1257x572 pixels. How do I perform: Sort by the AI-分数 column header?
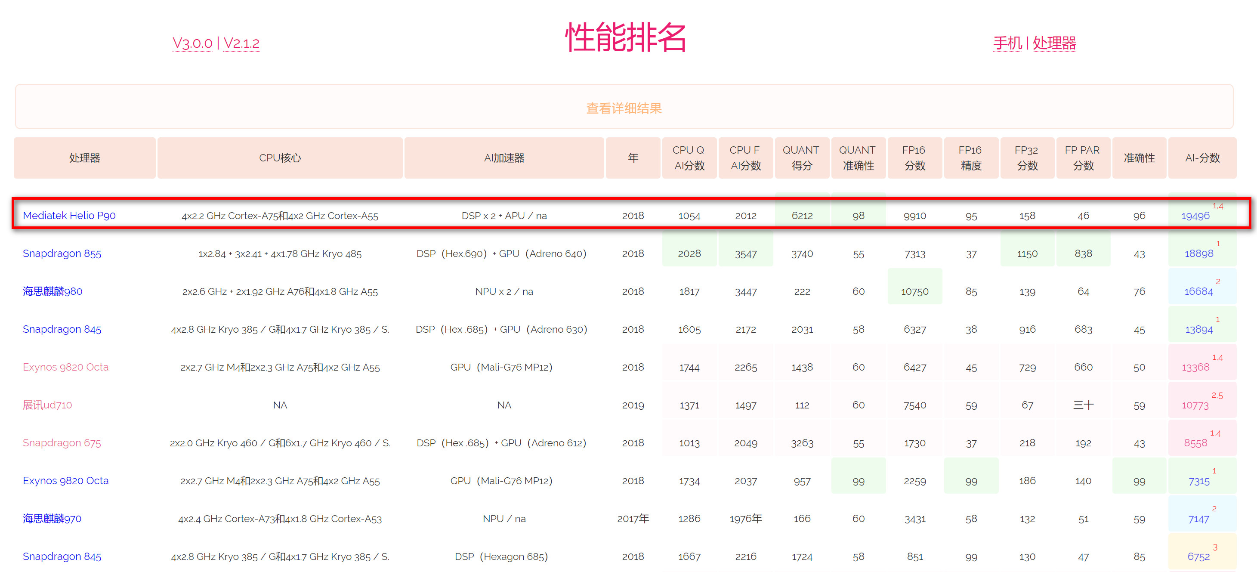tap(1202, 158)
